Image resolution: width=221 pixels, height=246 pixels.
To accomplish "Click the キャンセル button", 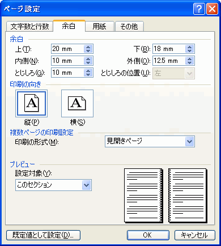I will 195,235.
